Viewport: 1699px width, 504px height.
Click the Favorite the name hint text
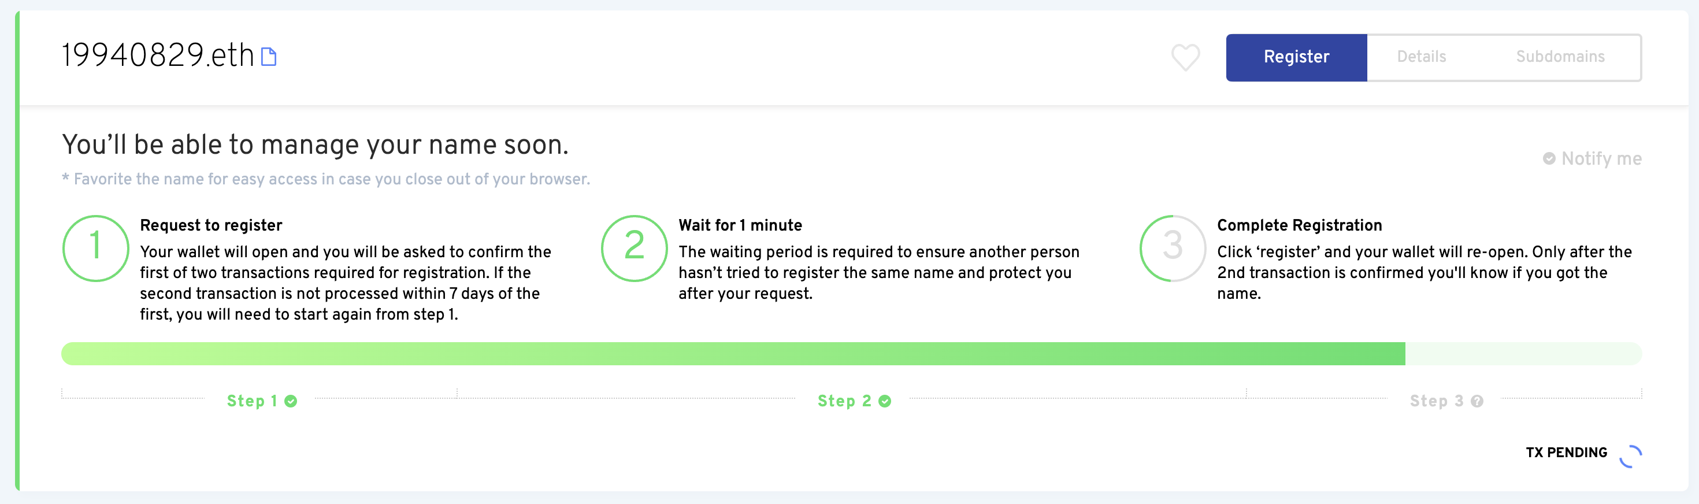point(327,179)
